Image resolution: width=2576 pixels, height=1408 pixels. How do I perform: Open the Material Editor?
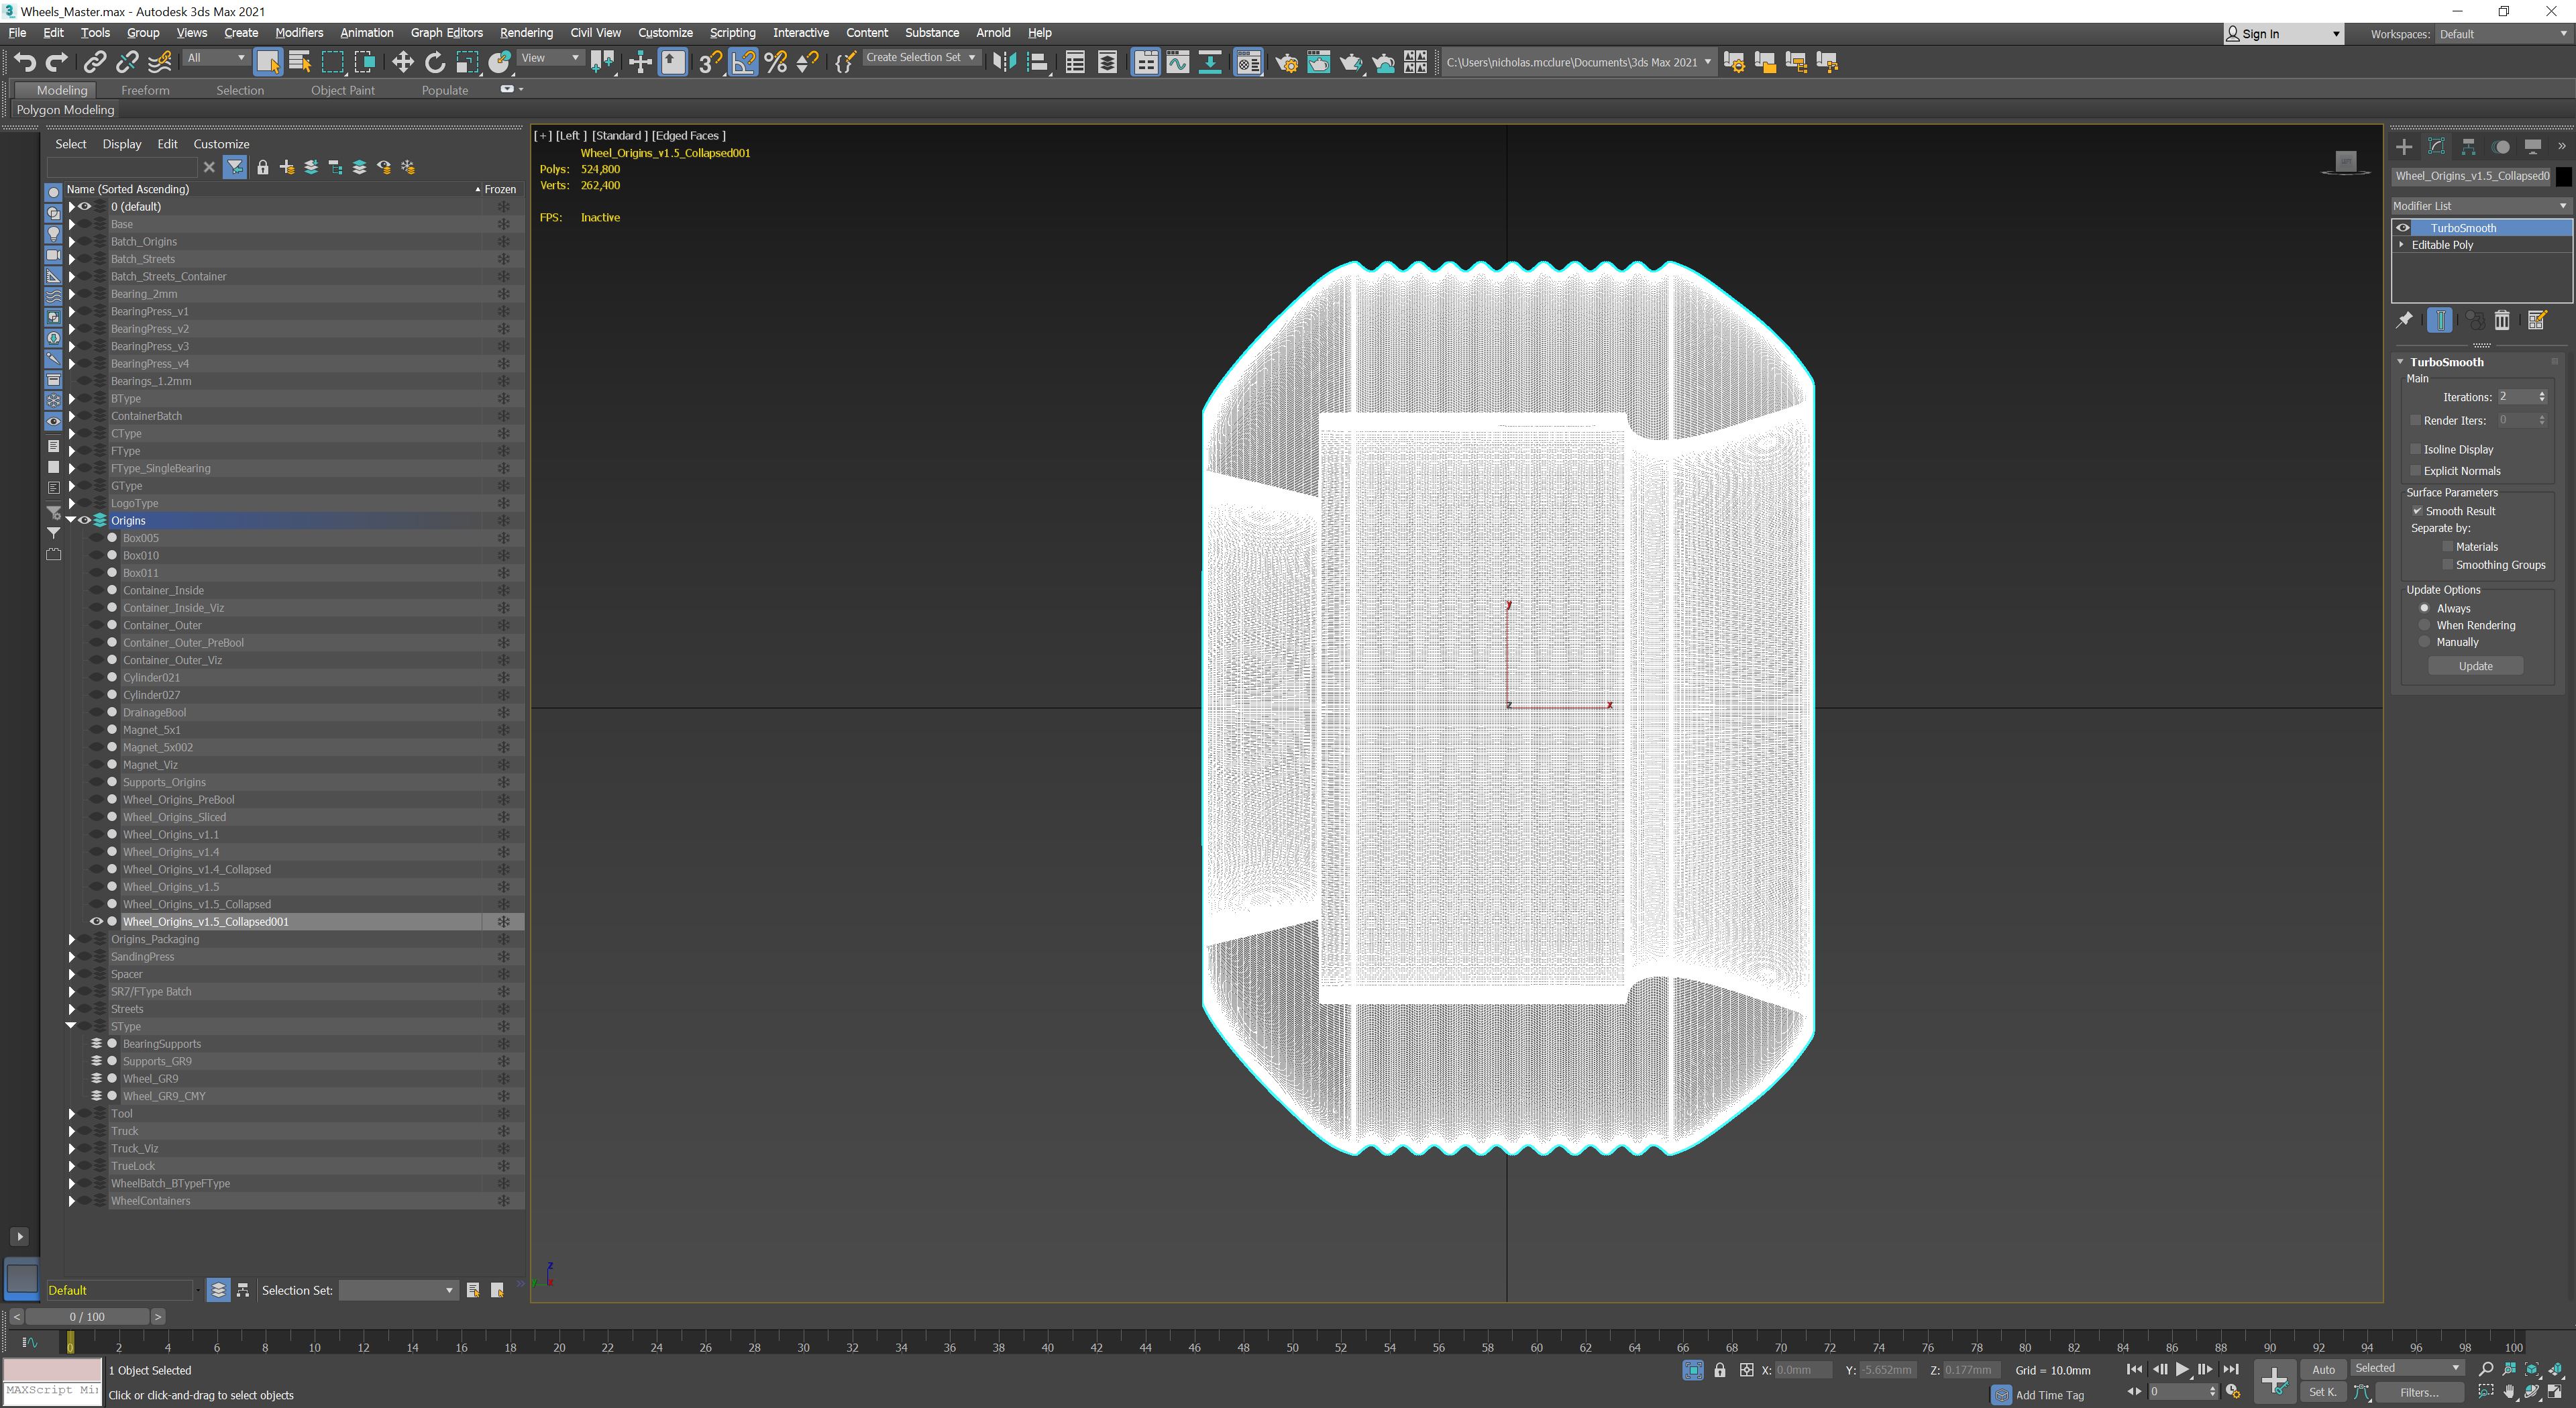coord(1248,62)
